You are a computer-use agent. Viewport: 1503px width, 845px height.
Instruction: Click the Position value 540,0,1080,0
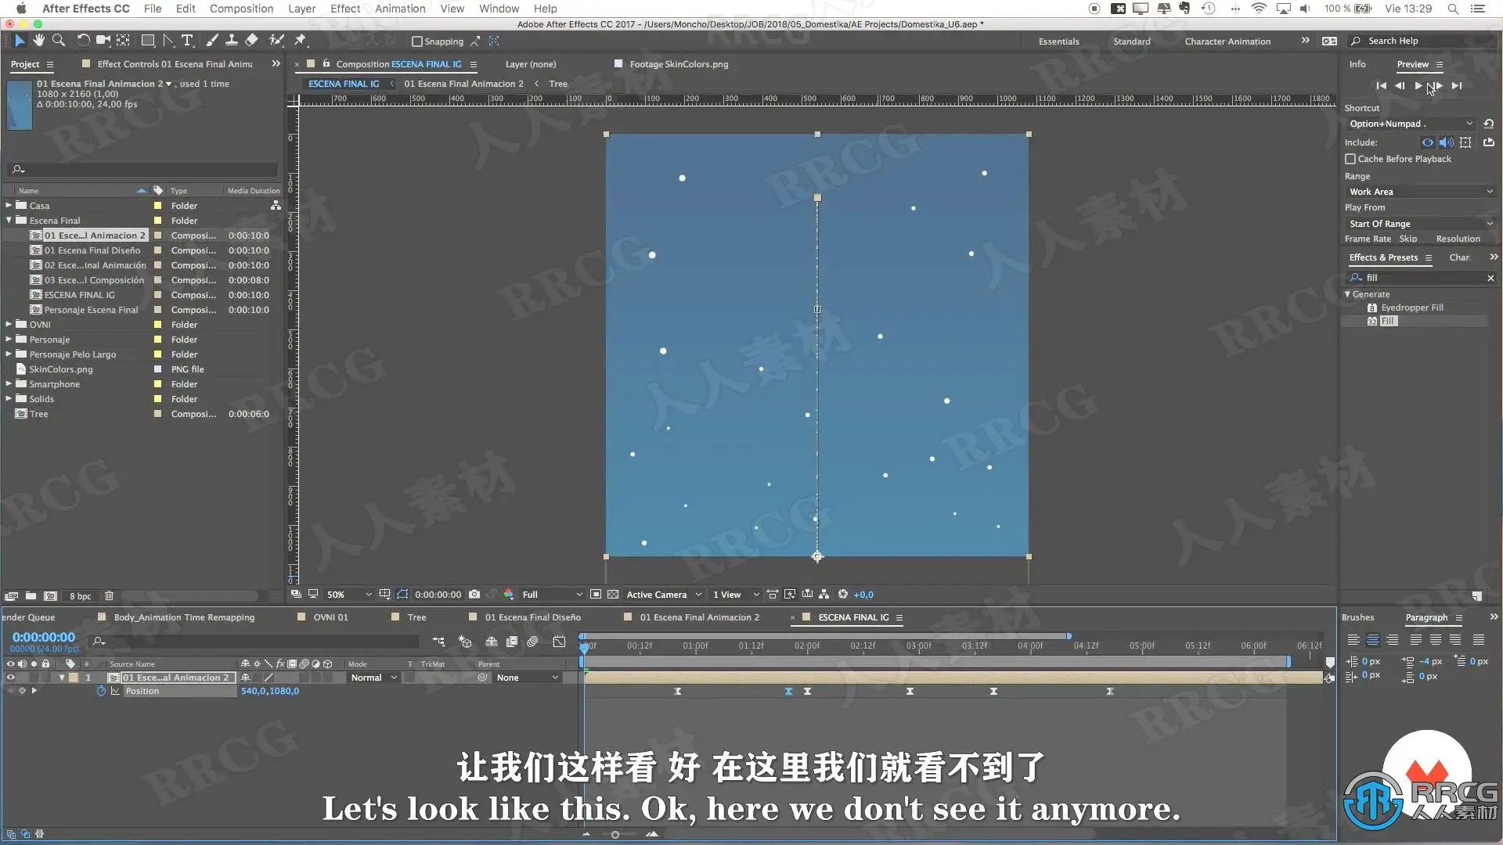click(269, 691)
